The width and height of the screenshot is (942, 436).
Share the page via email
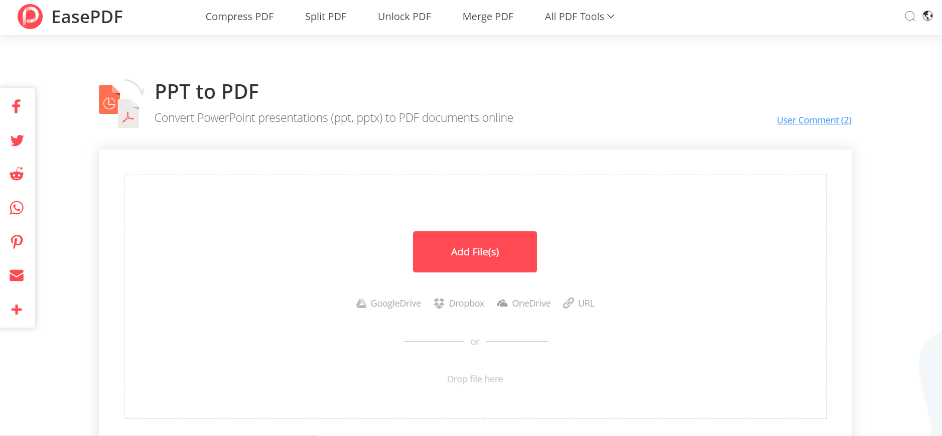[x=17, y=275]
